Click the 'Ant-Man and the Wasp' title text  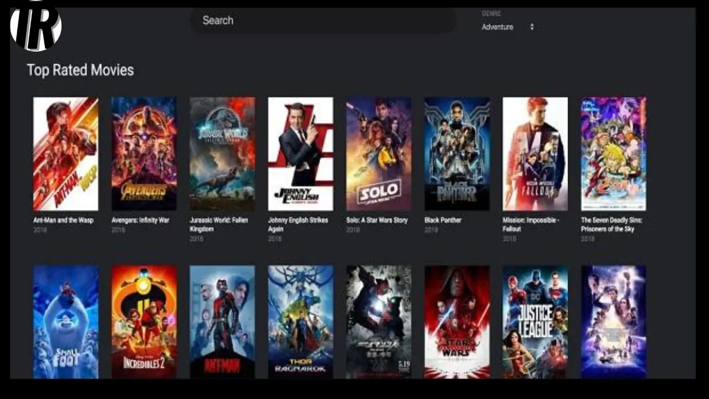tap(63, 220)
